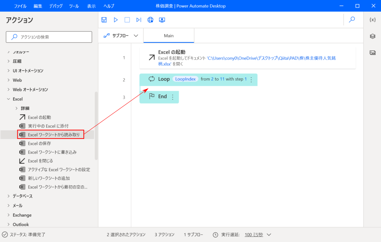The width and height of the screenshot is (381, 242).
Task: Expand the Outlook action group
Action: [8, 224]
